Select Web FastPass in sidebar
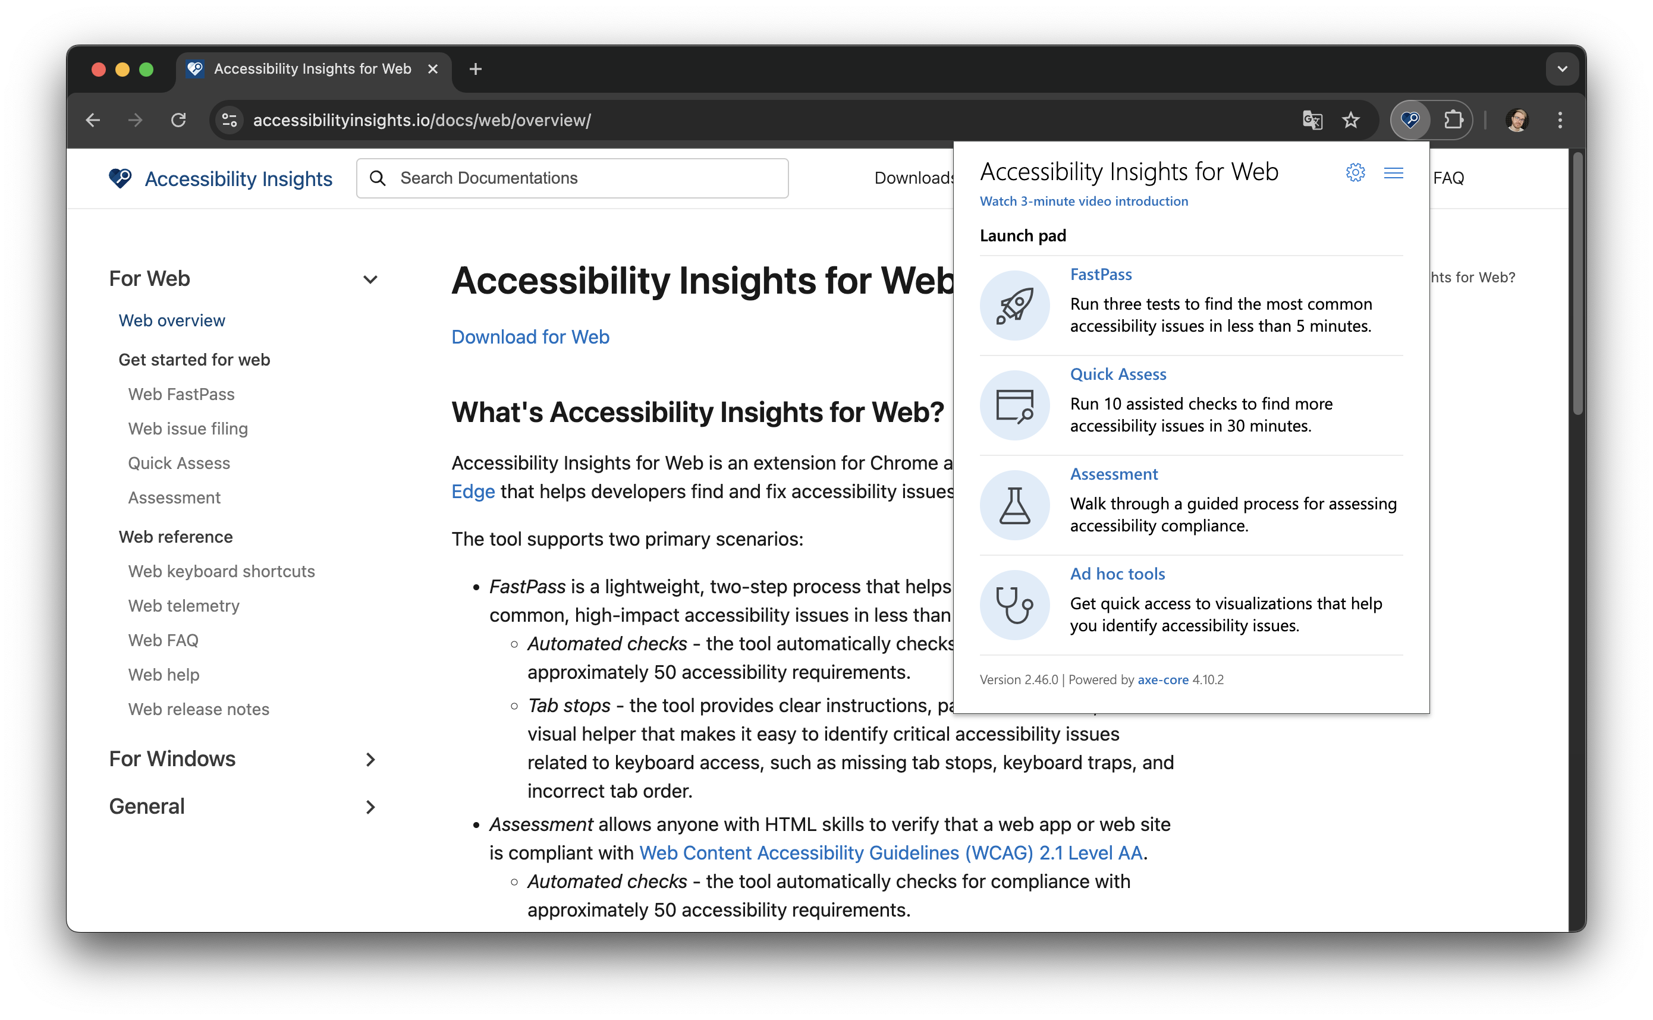Screen dimensions: 1653x1020 (181, 394)
